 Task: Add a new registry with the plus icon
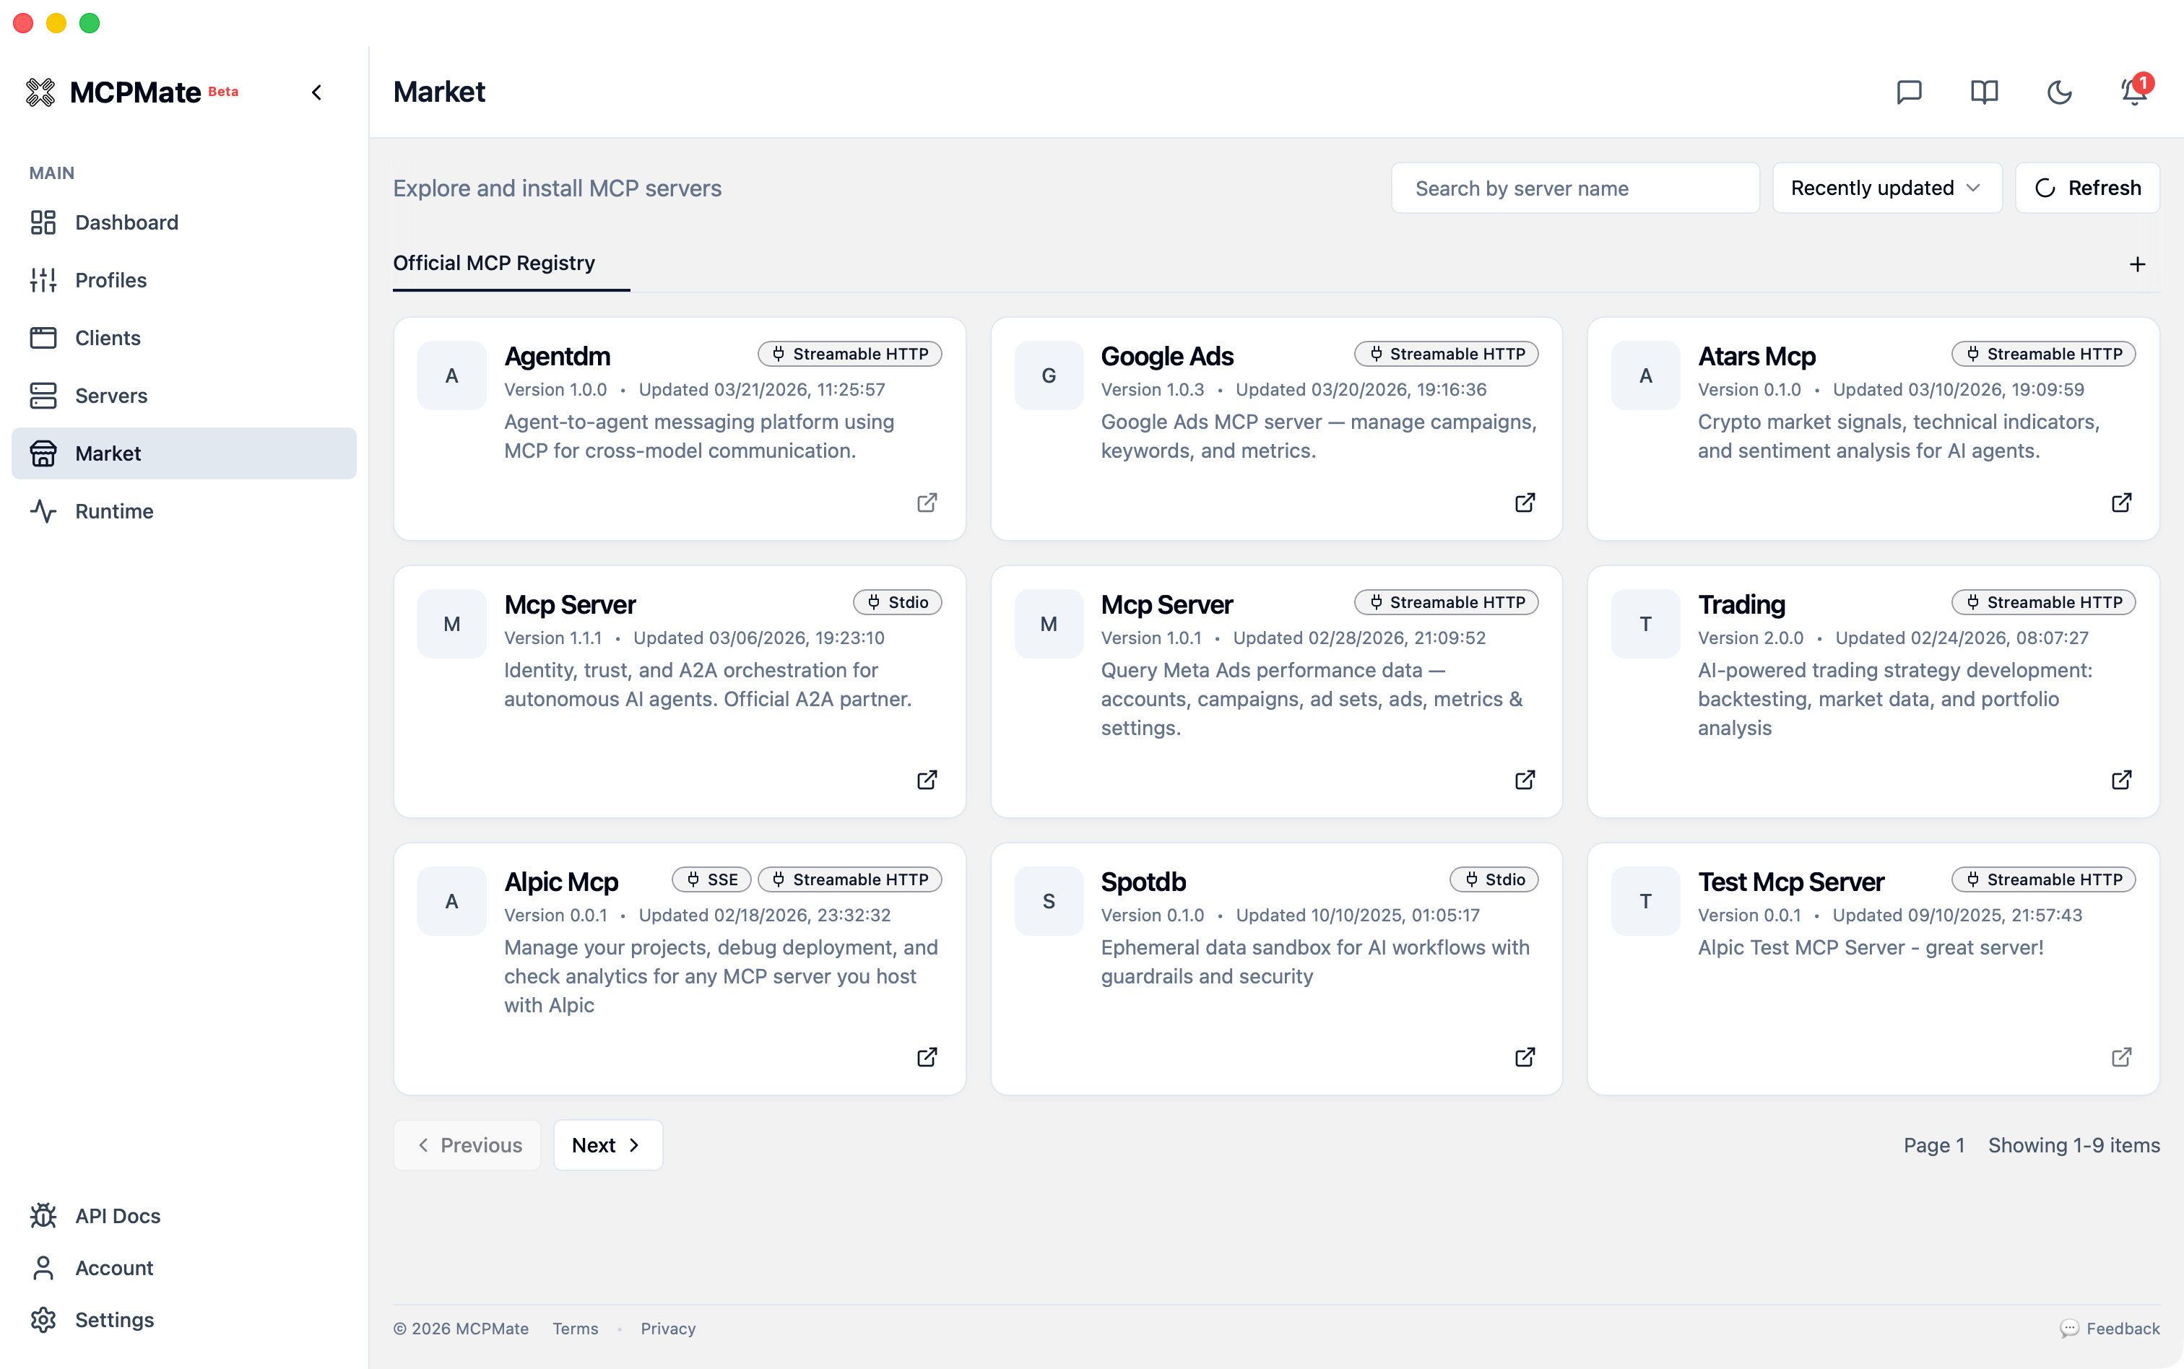2137,264
